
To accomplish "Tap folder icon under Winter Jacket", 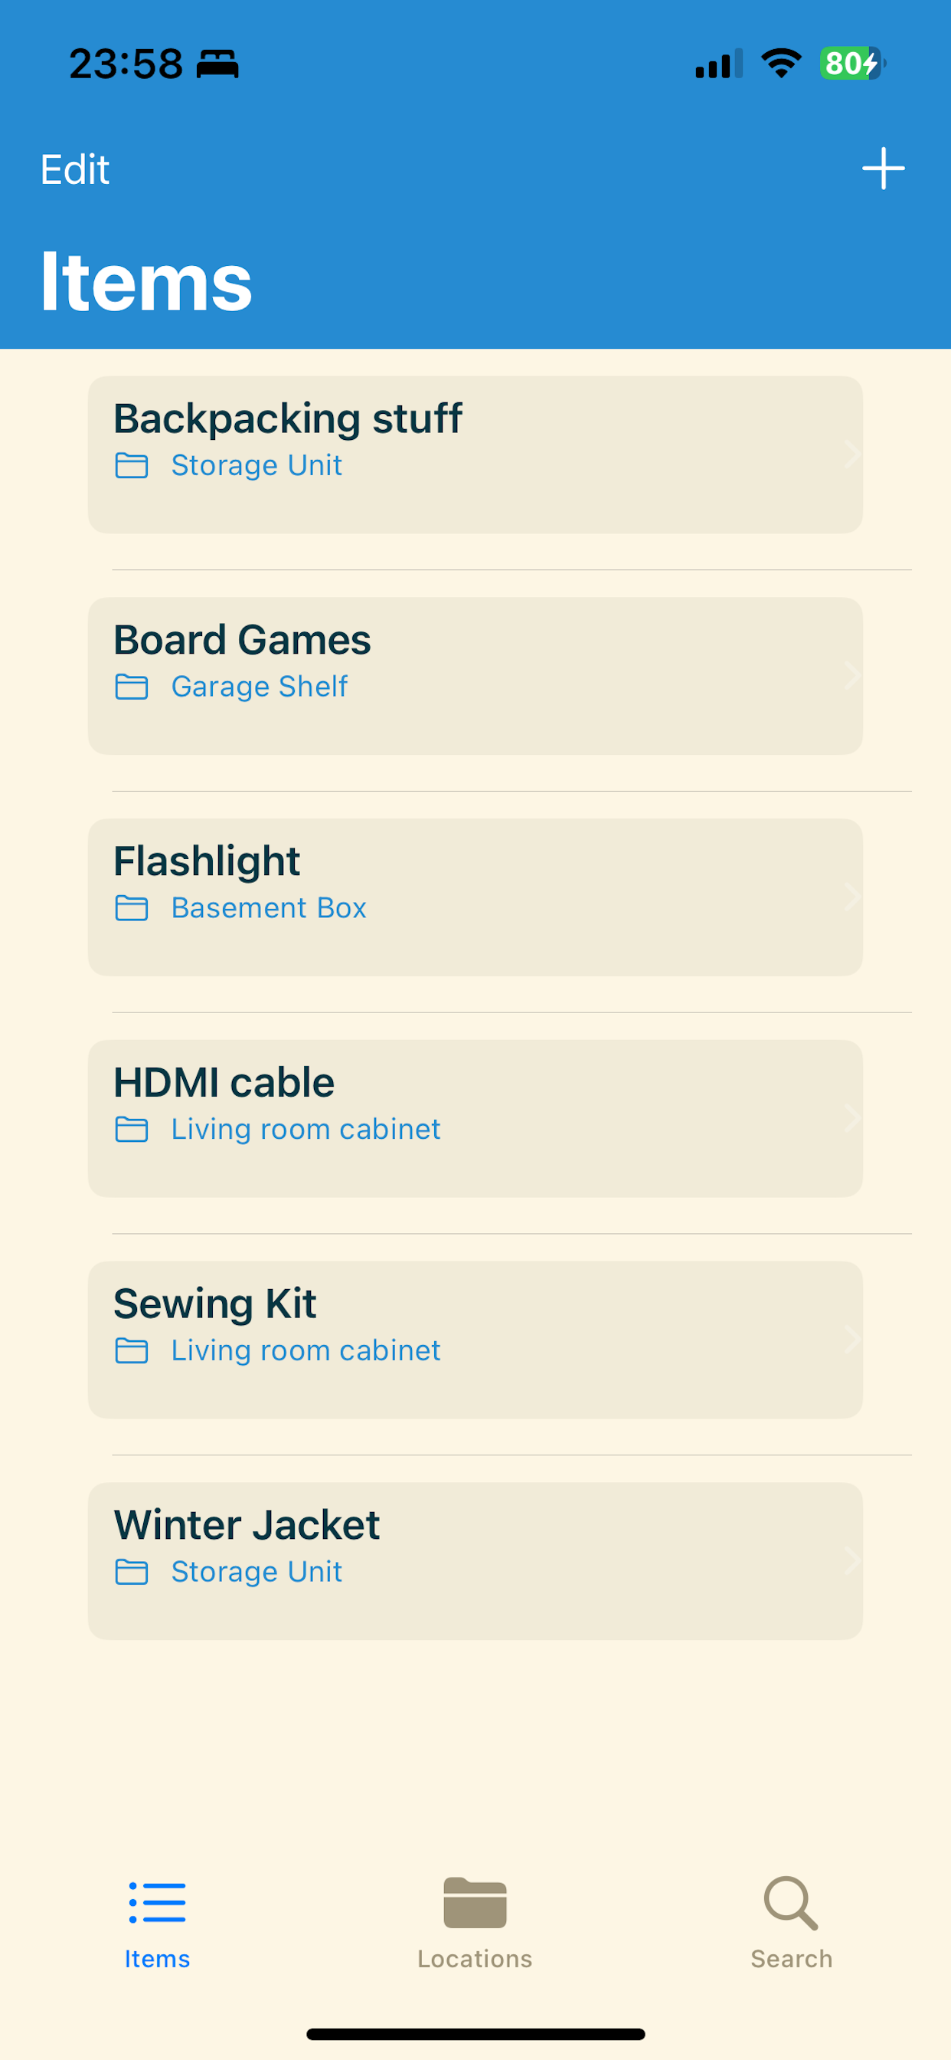I will pyautogui.click(x=132, y=1572).
